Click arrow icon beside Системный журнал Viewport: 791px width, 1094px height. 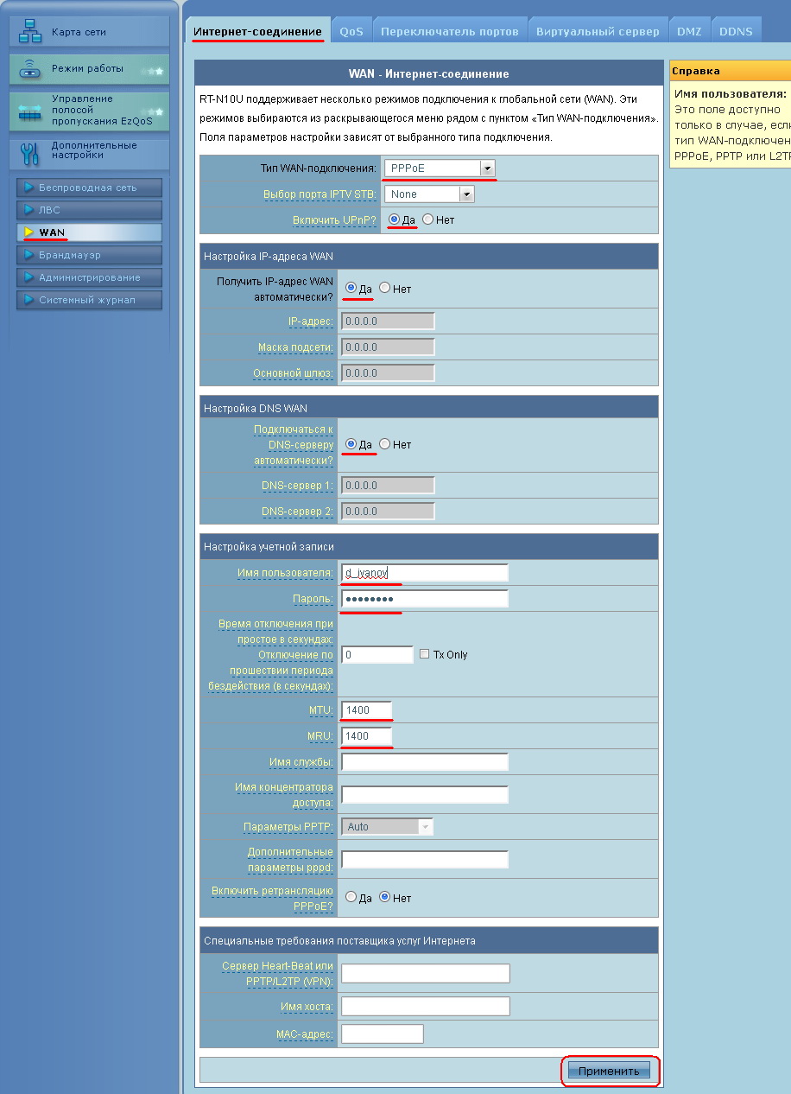click(28, 300)
